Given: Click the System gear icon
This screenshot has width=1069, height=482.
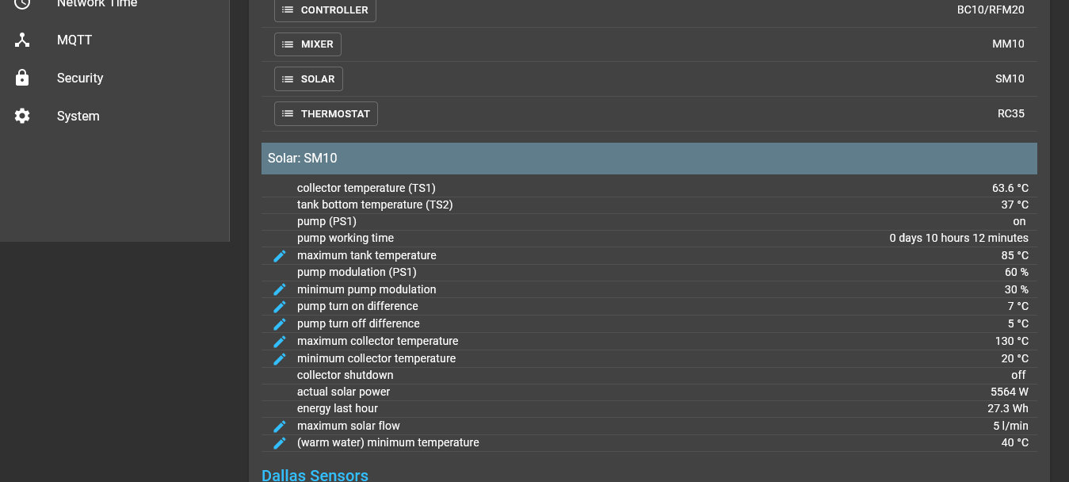Looking at the screenshot, I should pos(21,116).
